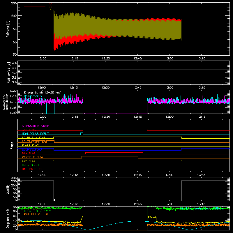This screenshot has height=233, width=233.
Task: Click the olive Y legend line
Action: 35,10
